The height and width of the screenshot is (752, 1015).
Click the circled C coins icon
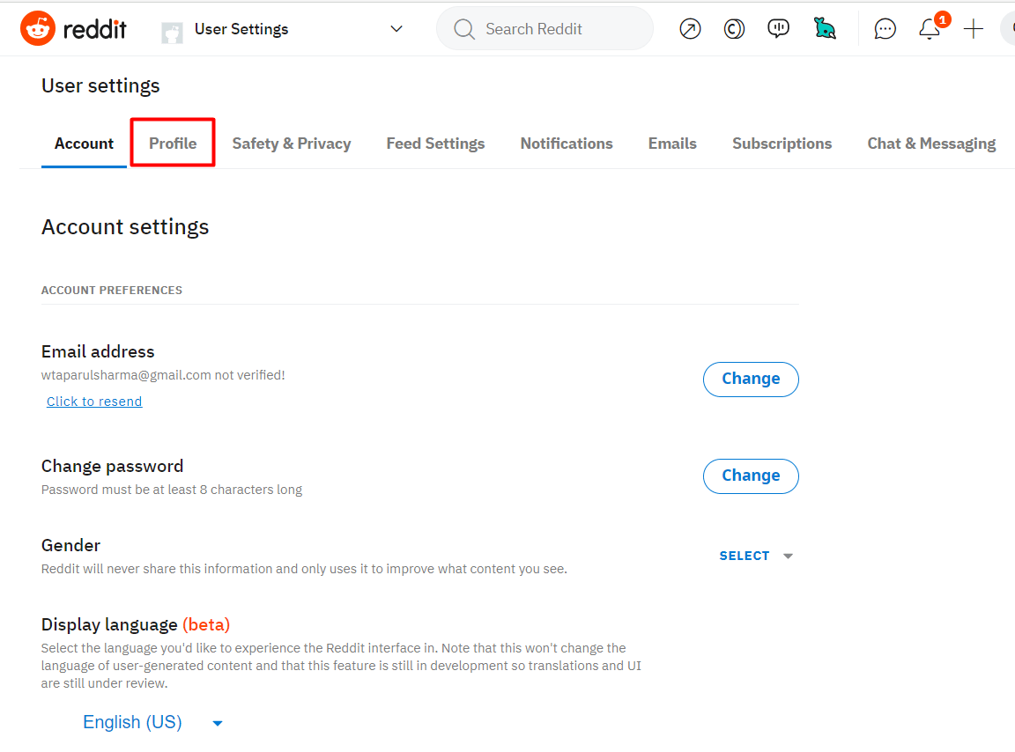click(734, 29)
